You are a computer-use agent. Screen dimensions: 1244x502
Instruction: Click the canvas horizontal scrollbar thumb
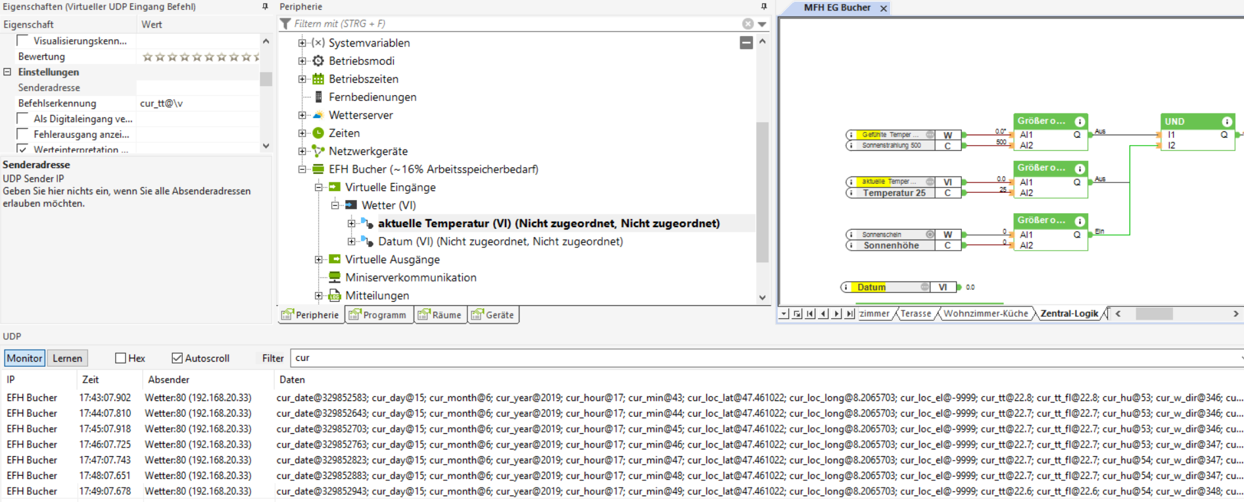pos(1155,314)
